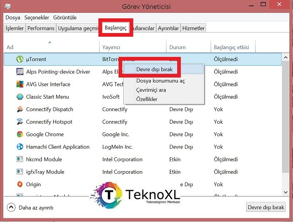Image resolution: width=293 pixels, height=222 pixels.
Task: Click the Connectify Hotspot icon
Action: pyautogui.click(x=20, y=122)
